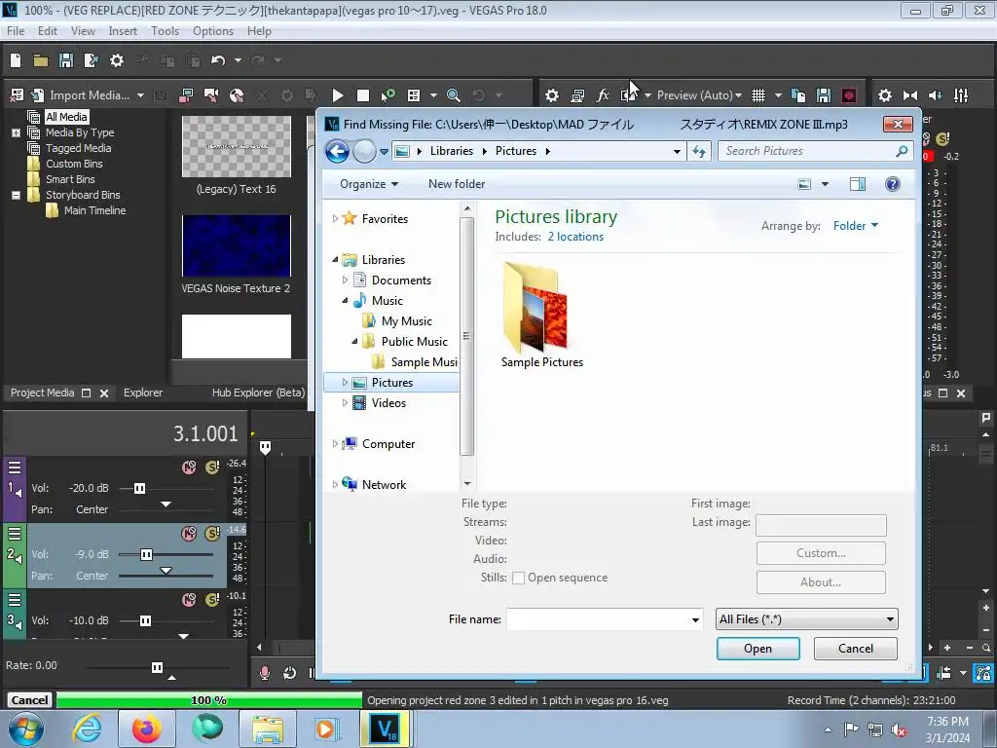Viewport: 997px width, 748px height.
Task: Toggle solo on track 1
Action: [212, 467]
